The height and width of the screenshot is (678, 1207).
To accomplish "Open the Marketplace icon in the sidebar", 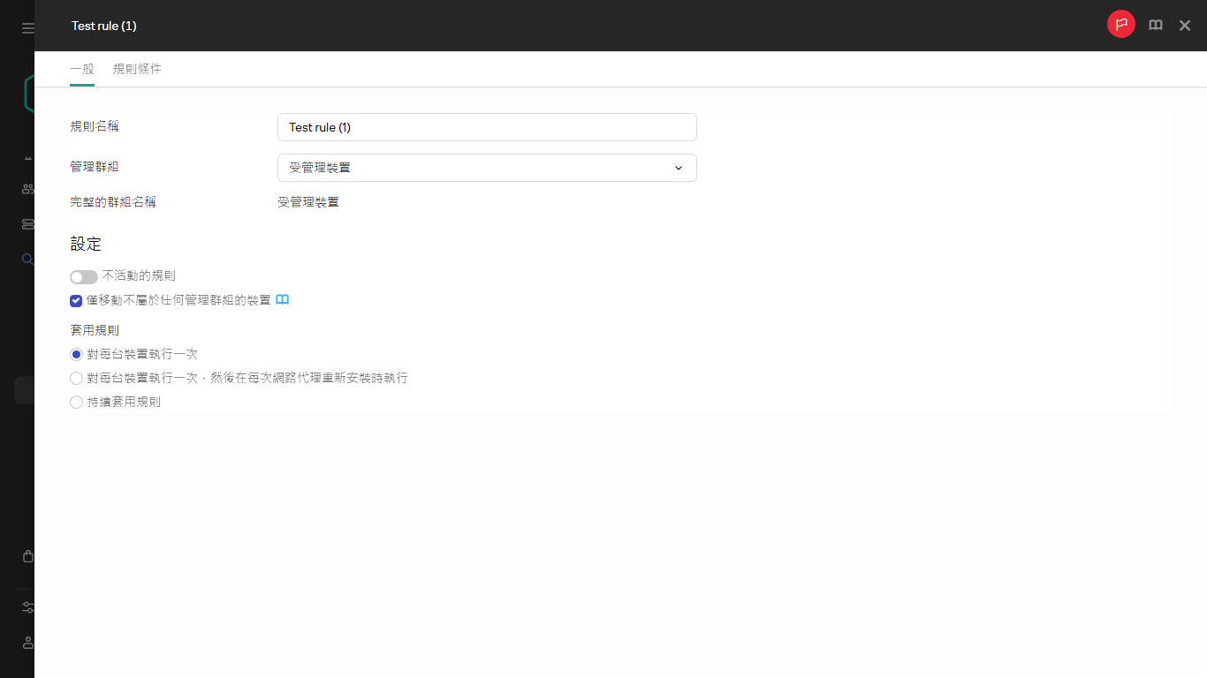I will tap(27, 555).
